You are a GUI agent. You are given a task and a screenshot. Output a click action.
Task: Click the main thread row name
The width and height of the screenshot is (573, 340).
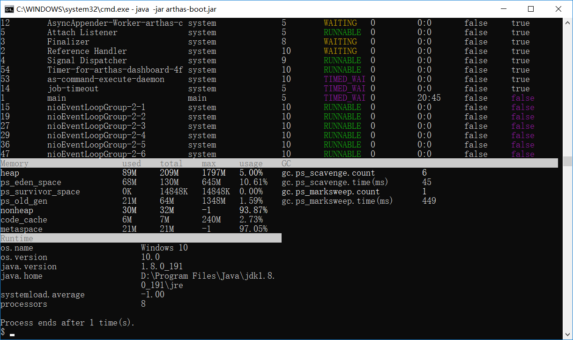(57, 98)
